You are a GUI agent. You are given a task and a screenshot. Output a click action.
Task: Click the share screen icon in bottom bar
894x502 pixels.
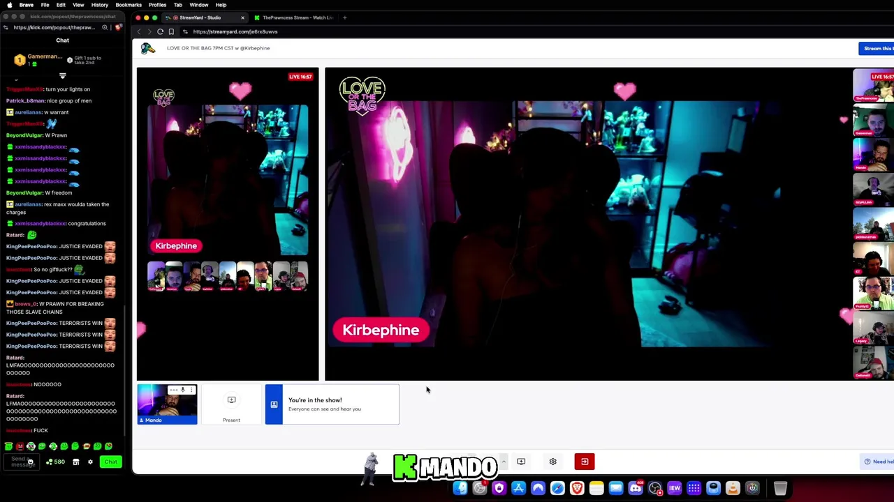[x=521, y=462]
